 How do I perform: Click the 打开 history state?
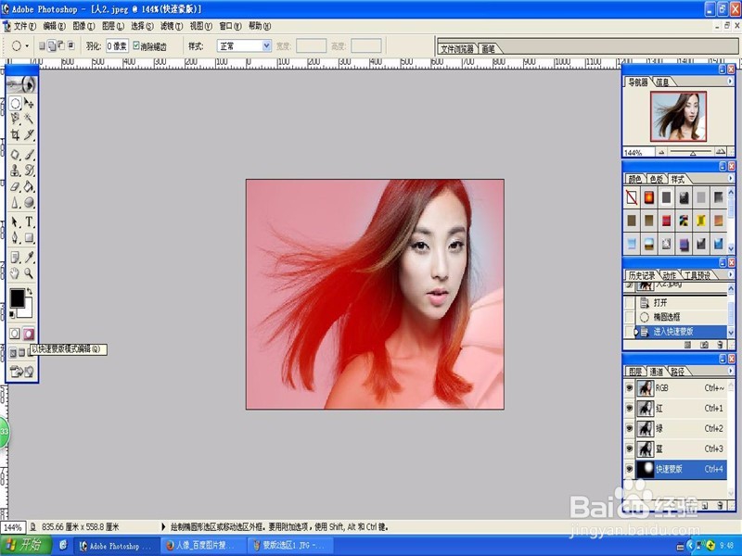[x=676, y=303]
